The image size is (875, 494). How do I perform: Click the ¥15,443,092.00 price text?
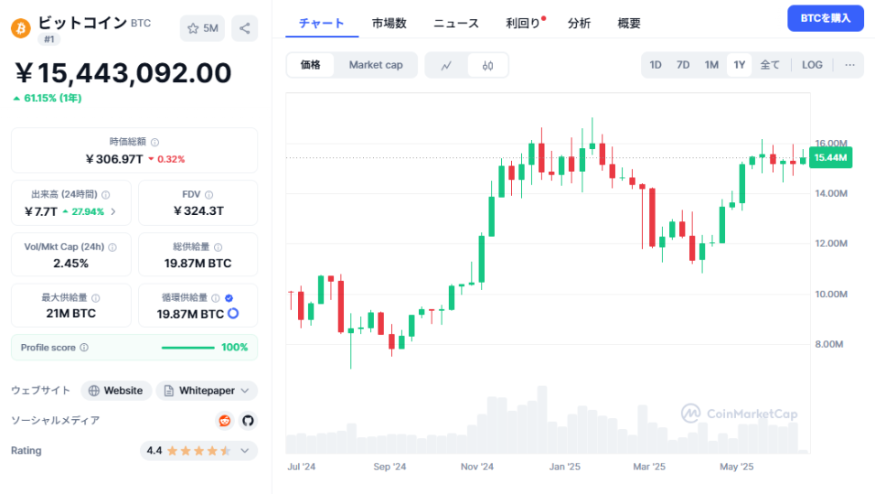pos(123,73)
